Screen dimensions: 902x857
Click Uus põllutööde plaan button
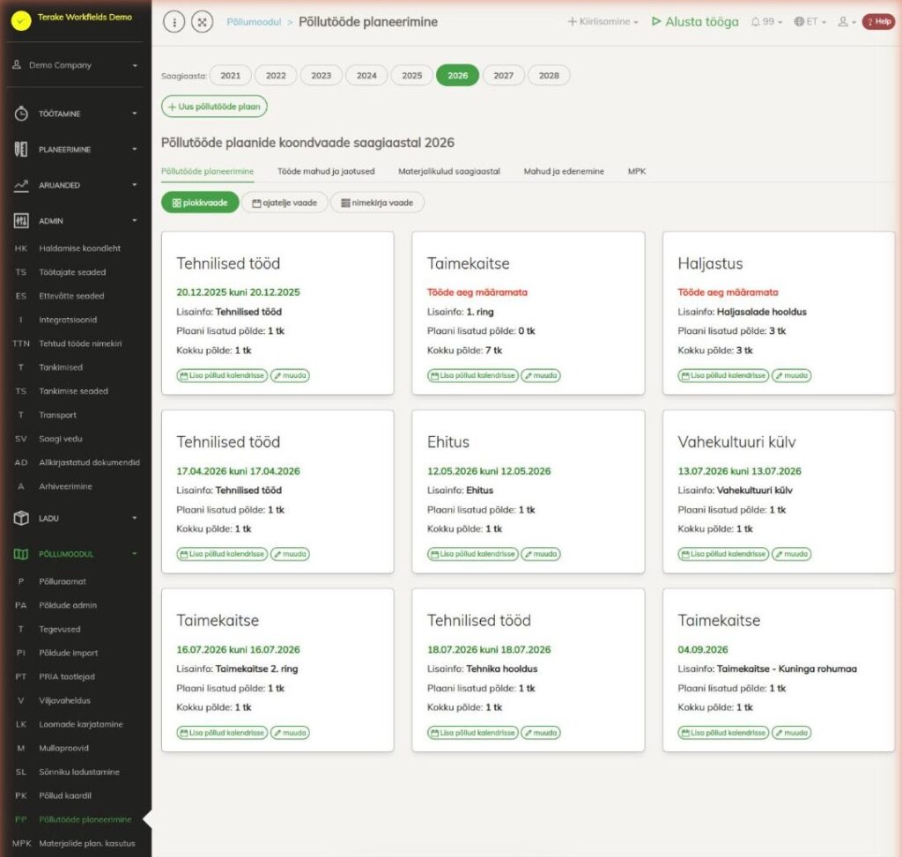tap(215, 107)
